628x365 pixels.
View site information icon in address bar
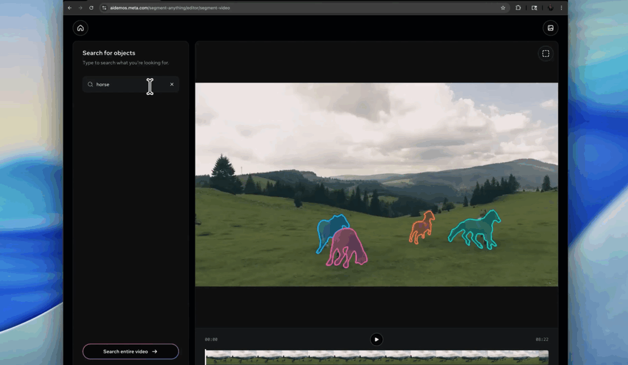[x=104, y=7]
